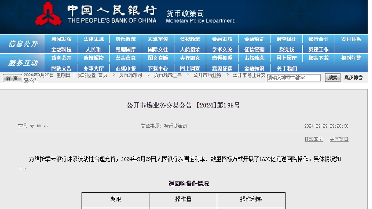
Task: Open 调查统计 in the nav bar
Action: (x=286, y=39)
